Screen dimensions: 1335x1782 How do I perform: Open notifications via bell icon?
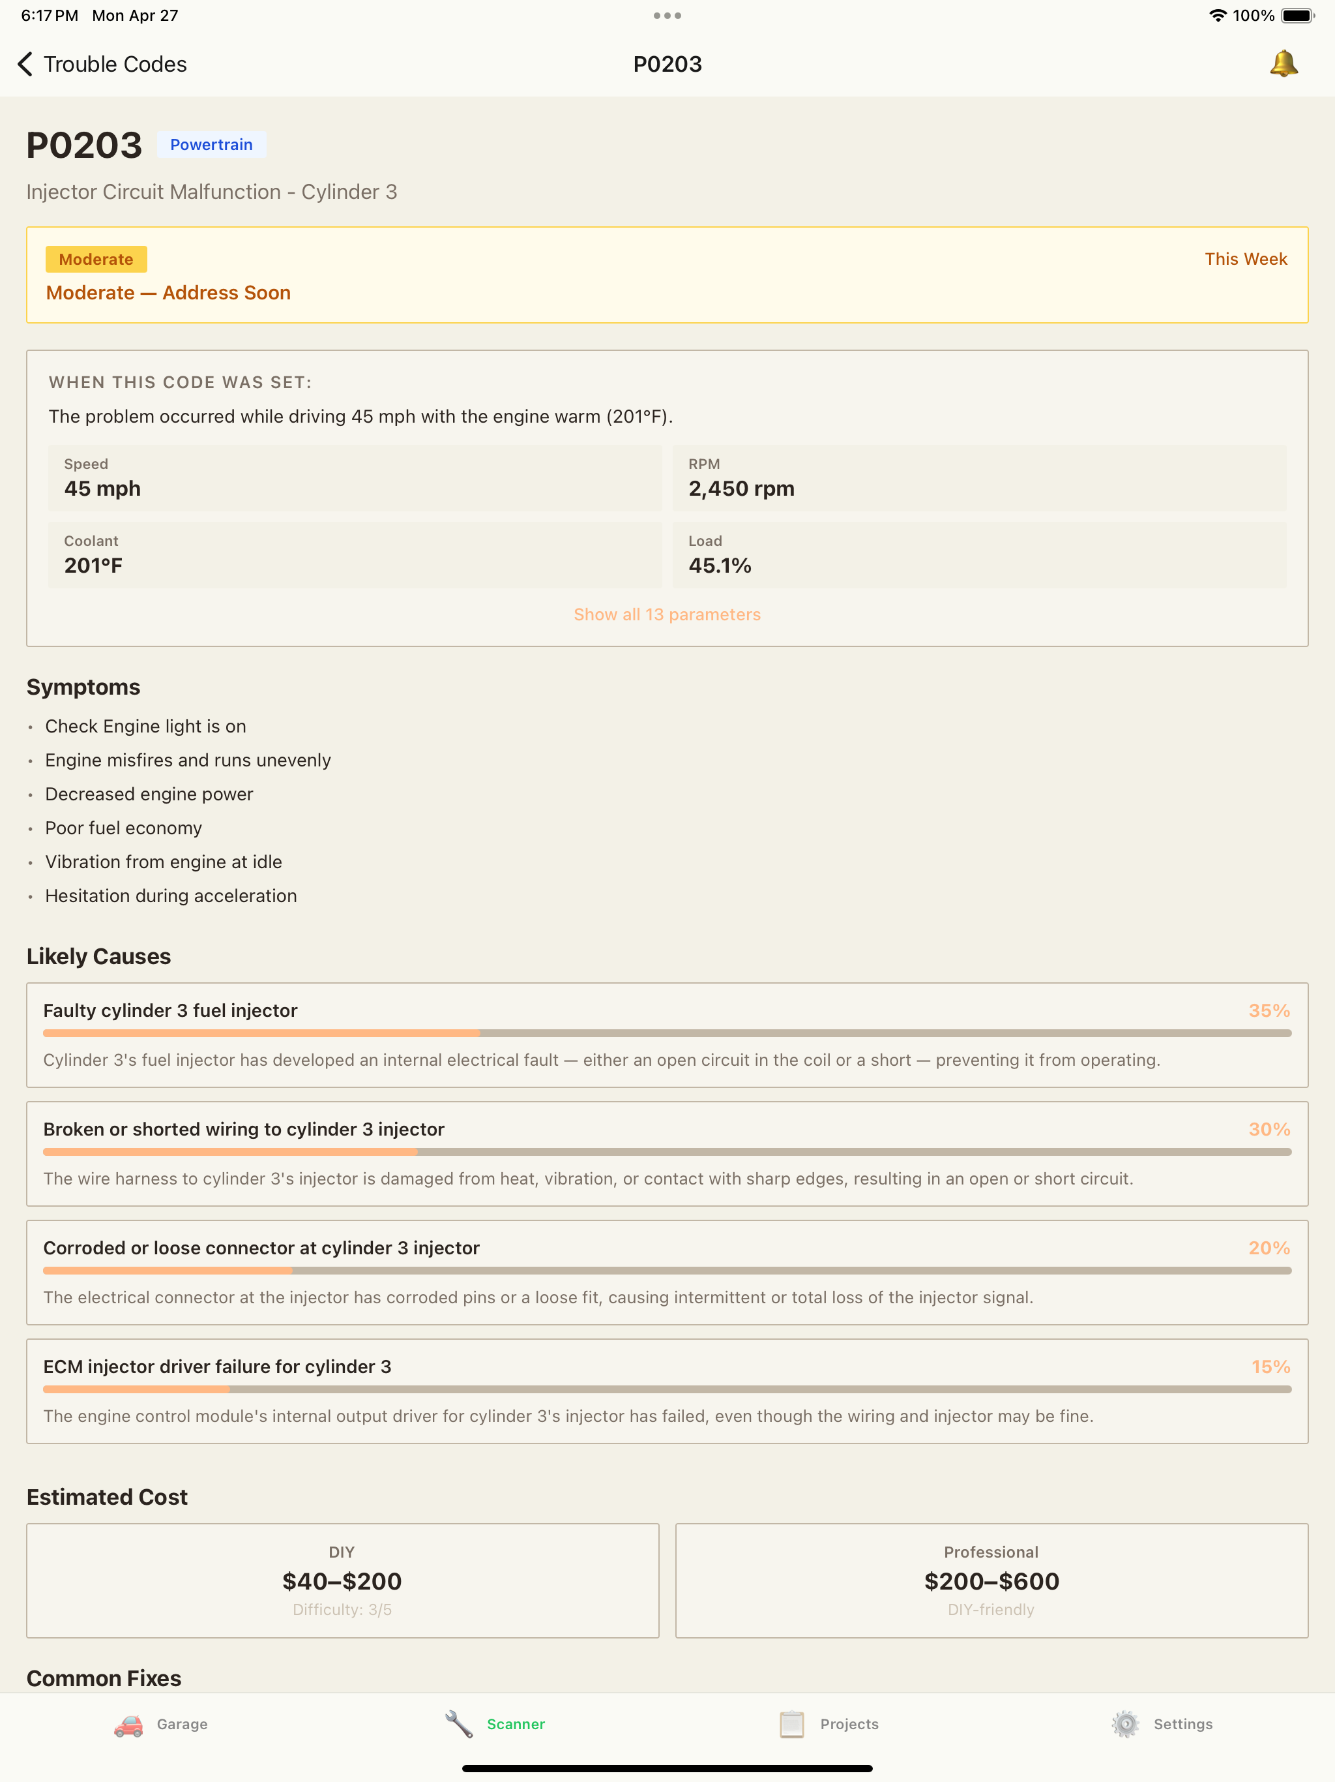[x=1284, y=64]
